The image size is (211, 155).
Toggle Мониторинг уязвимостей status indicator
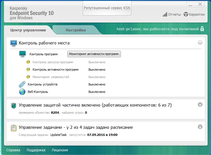click(28, 77)
